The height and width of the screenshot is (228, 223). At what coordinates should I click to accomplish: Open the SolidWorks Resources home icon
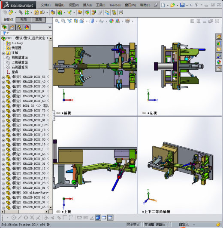coord(219,37)
